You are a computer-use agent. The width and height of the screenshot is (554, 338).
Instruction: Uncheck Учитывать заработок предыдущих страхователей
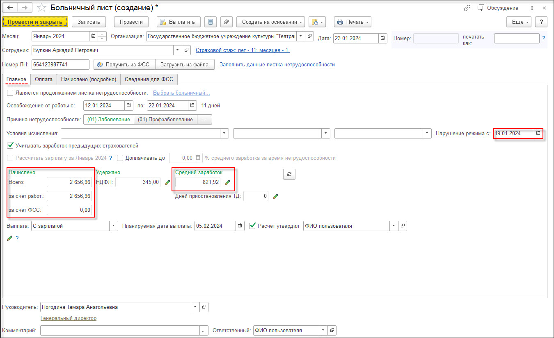coord(10,145)
